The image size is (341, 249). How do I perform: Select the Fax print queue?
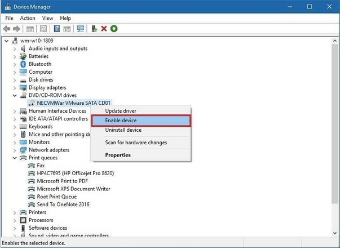coord(41,166)
